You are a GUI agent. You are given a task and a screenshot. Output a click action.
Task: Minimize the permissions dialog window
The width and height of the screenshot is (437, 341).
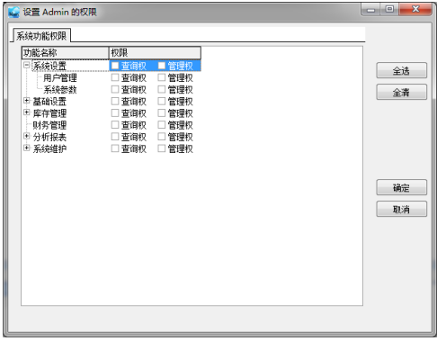click(x=371, y=10)
